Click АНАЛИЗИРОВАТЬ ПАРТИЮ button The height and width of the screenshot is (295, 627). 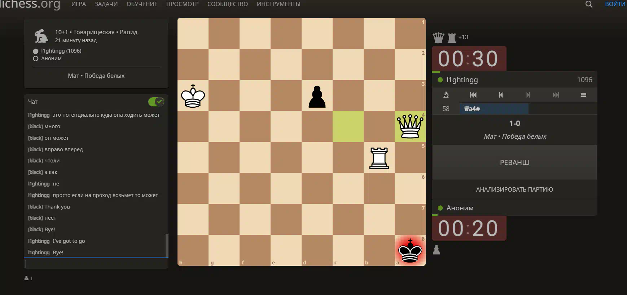[x=514, y=189]
